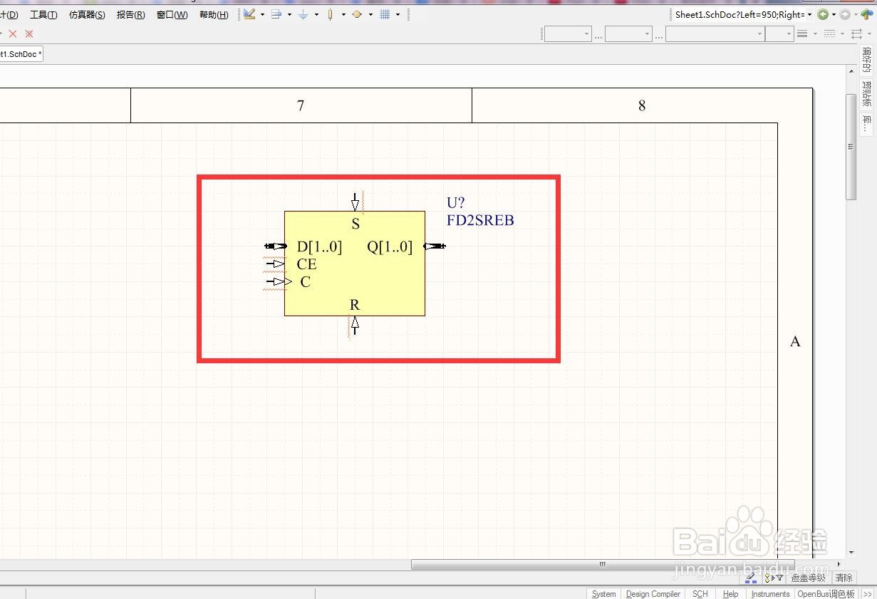The width and height of the screenshot is (877, 599).
Task: Open the 库 side panel tab
Action: click(x=867, y=124)
